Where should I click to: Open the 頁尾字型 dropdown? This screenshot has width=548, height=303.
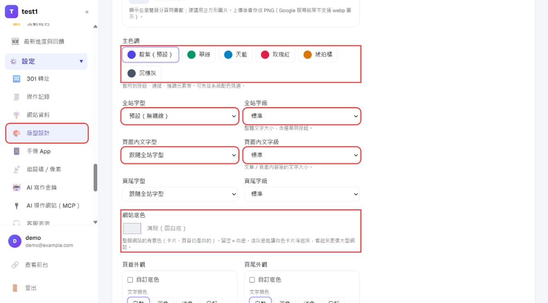[180, 194]
